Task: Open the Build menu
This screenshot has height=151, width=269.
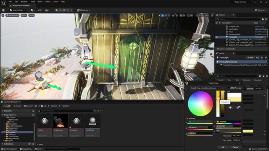Action: click(40, 2)
